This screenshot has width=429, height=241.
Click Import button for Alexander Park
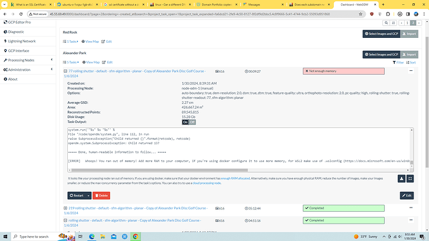click(x=409, y=55)
